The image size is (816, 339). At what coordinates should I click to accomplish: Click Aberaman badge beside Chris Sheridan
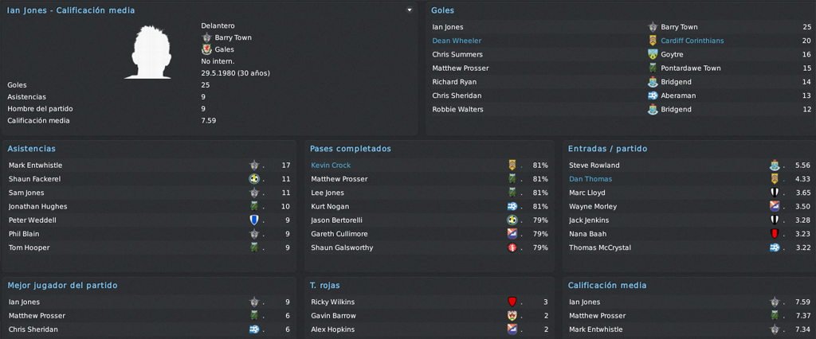tap(653, 95)
